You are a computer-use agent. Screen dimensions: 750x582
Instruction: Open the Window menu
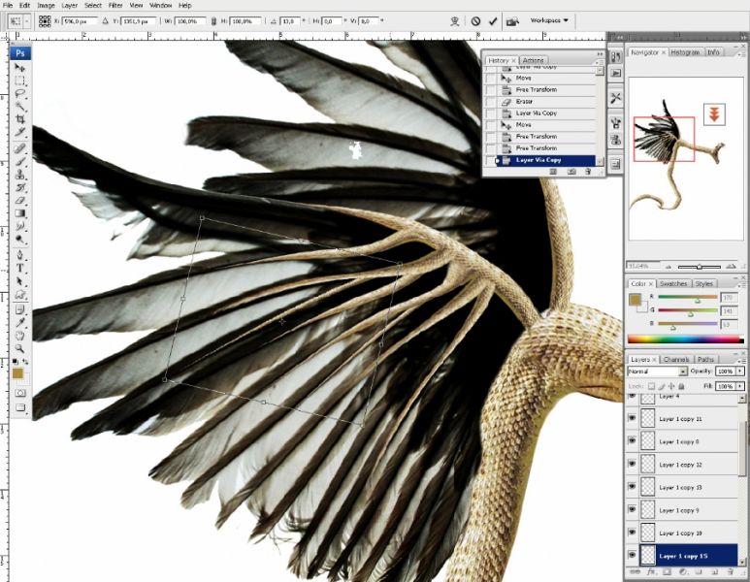pyautogui.click(x=161, y=5)
